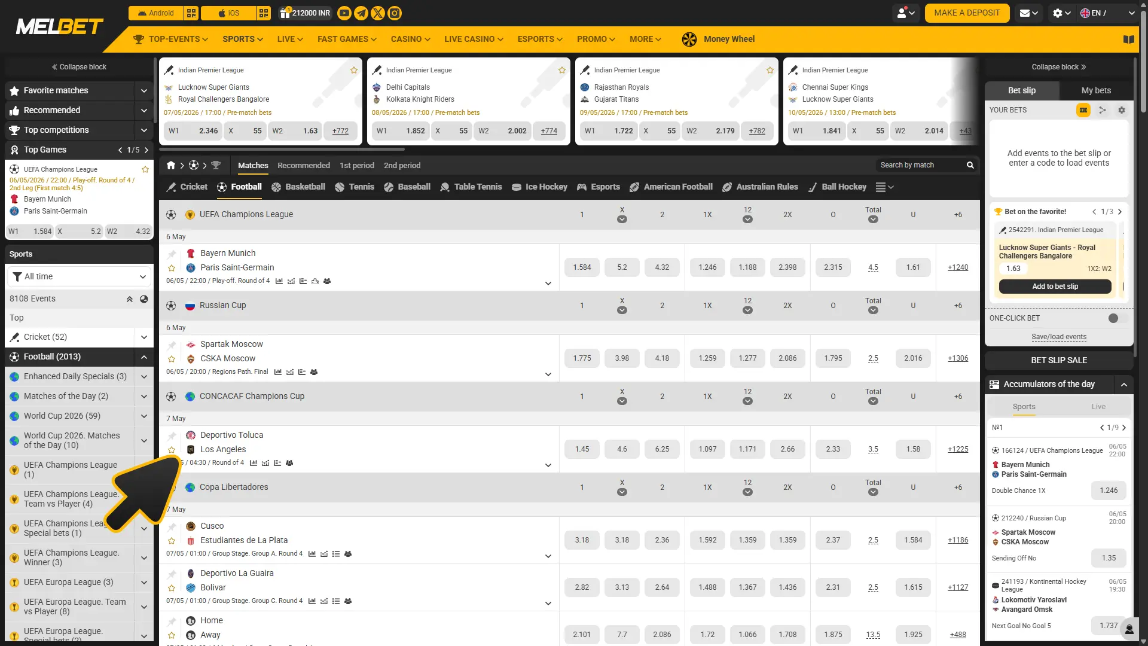The height and width of the screenshot is (646, 1148).
Task: Click the BET SLIP SALE button
Action: 1059,361
